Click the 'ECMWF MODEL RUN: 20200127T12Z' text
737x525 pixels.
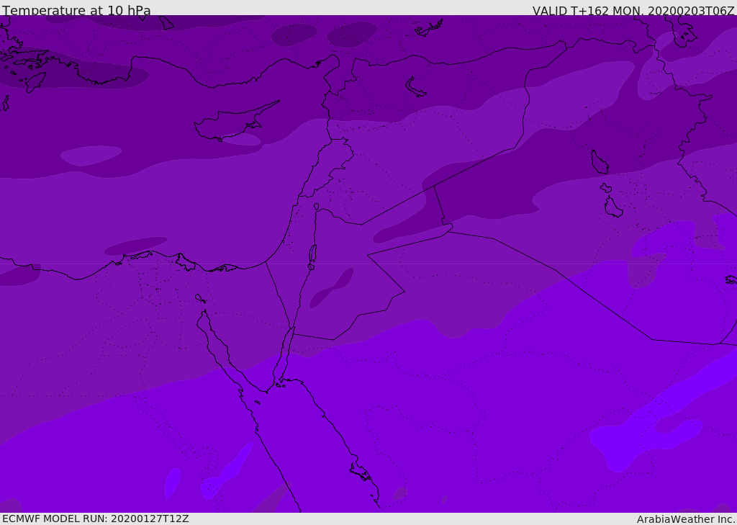click(x=96, y=519)
